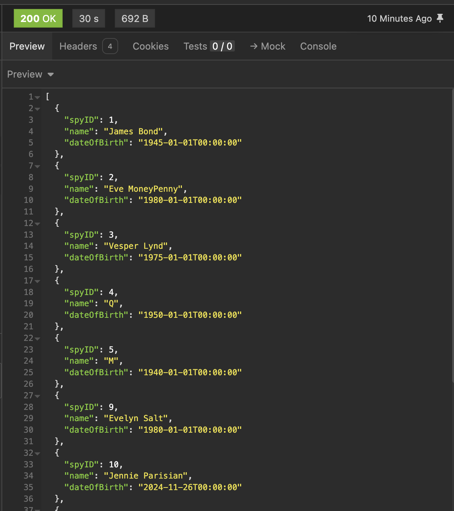
Task: Collapse the root array at line 1
Action: tap(38, 97)
